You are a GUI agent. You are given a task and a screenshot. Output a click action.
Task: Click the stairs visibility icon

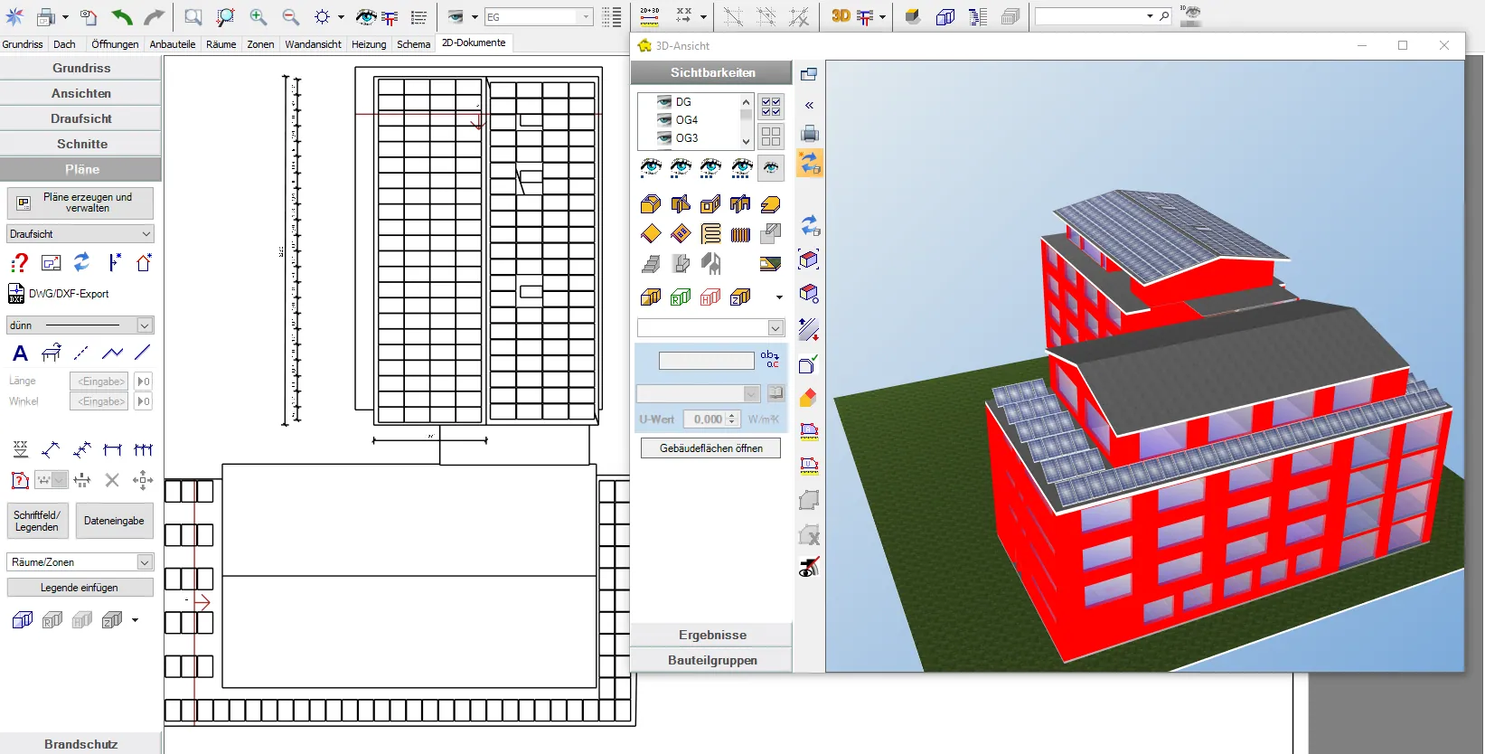[x=651, y=264]
